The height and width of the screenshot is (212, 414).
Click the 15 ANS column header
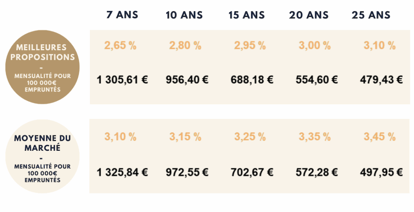(x=246, y=15)
